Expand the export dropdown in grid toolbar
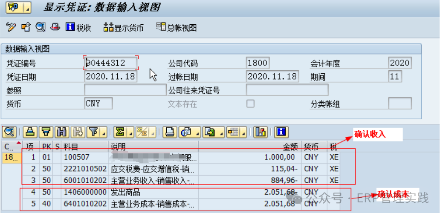The image size is (443, 216). (x=221, y=132)
